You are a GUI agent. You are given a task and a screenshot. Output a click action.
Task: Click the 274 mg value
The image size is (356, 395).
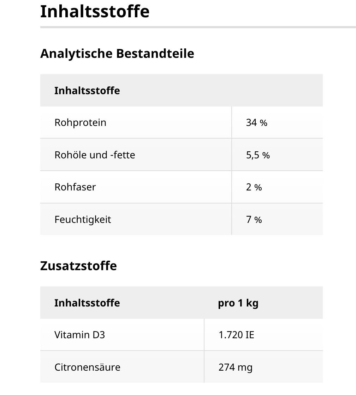point(235,367)
